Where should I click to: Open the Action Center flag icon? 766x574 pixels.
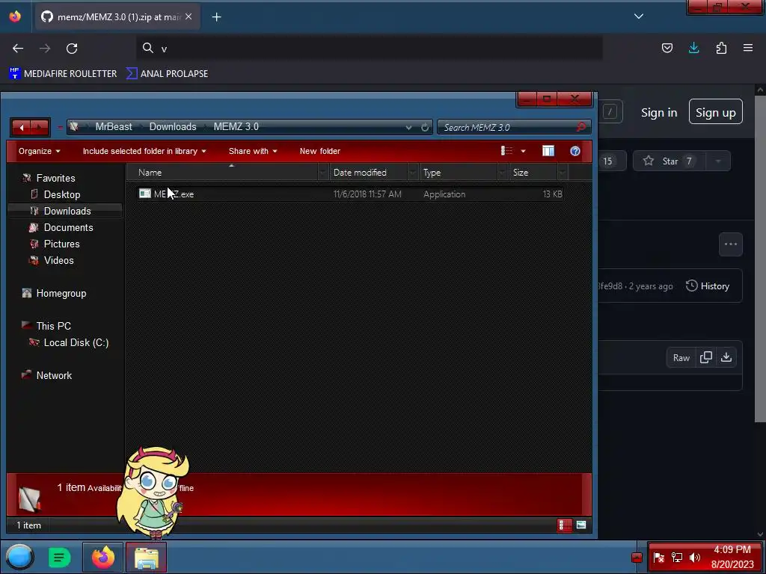click(658, 558)
